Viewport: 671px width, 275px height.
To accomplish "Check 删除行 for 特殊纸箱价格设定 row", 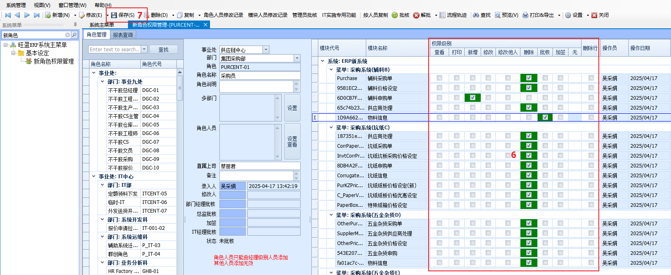I will coord(591,205).
